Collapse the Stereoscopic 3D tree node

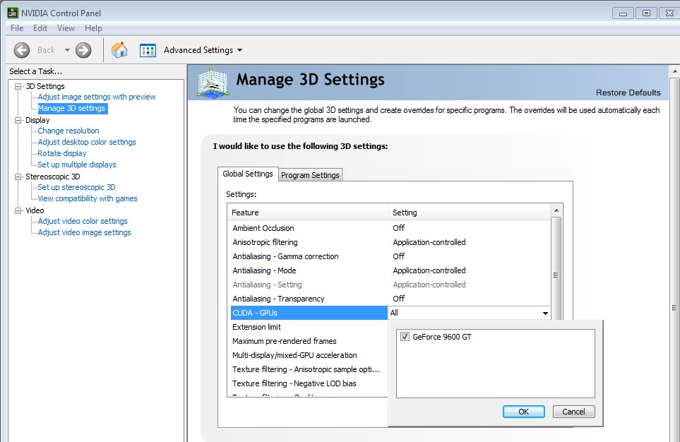pyautogui.click(x=18, y=177)
